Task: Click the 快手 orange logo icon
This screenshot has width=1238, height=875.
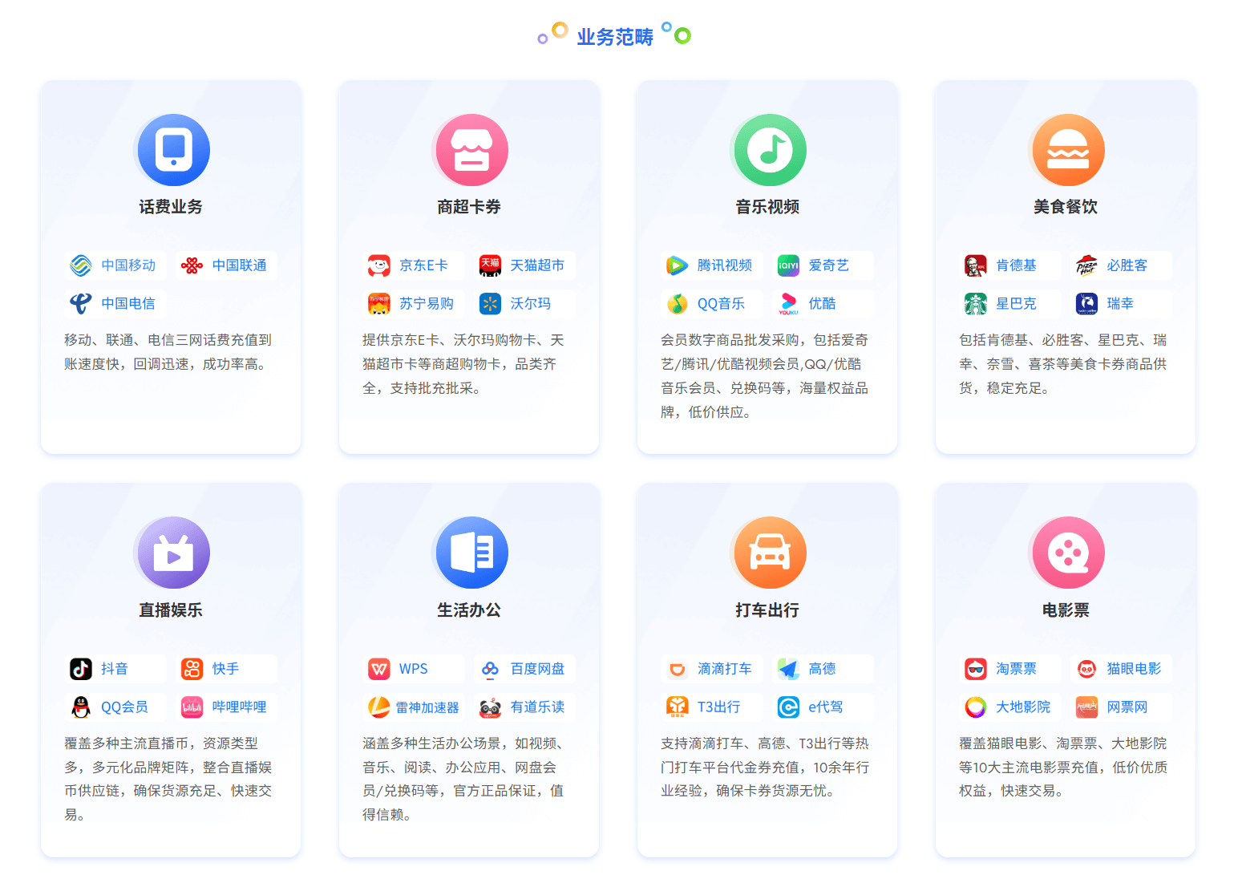Action: tap(192, 669)
